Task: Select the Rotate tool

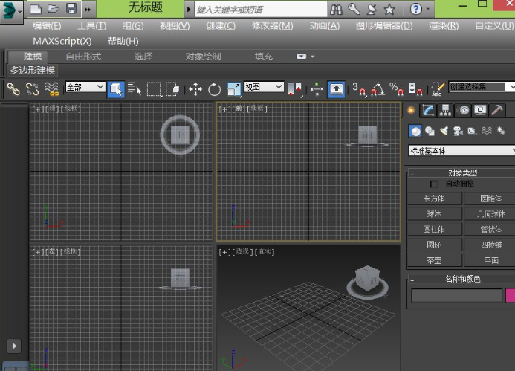Action: coord(214,89)
